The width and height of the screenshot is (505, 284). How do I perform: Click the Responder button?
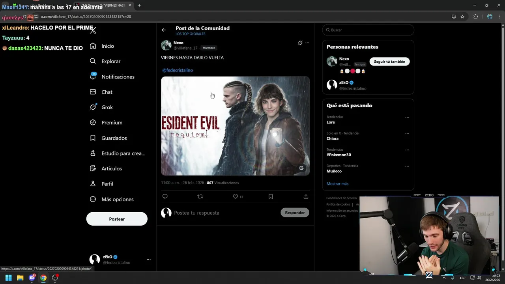tap(295, 213)
